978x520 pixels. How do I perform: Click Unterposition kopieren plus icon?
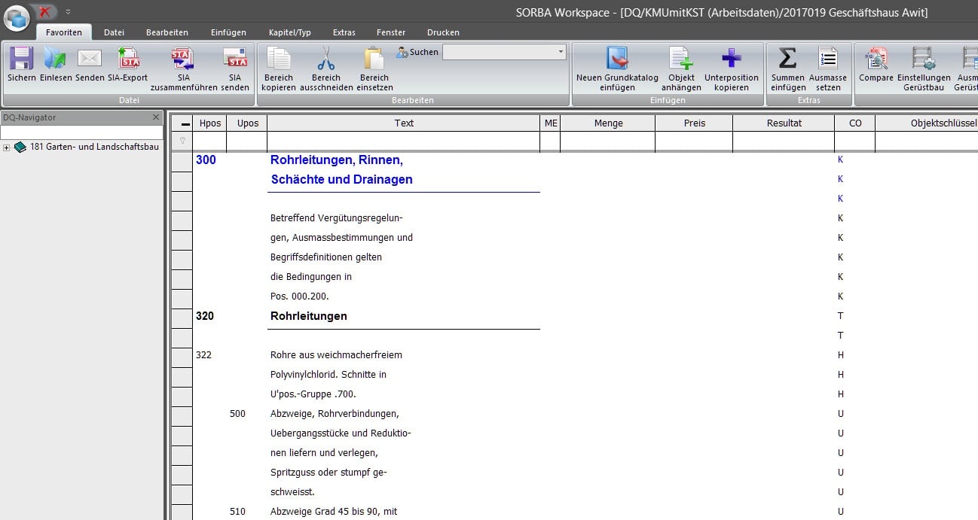pyautogui.click(x=732, y=59)
